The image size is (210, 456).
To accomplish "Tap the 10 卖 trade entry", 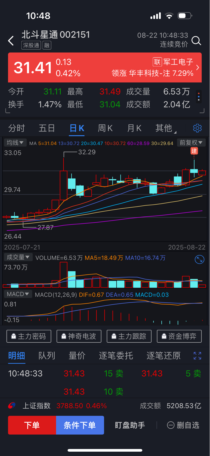I will [x=114, y=392].
